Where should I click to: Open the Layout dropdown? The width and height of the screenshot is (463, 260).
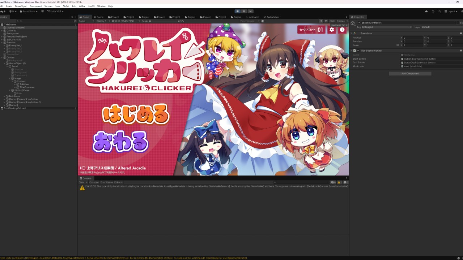pos(451,11)
